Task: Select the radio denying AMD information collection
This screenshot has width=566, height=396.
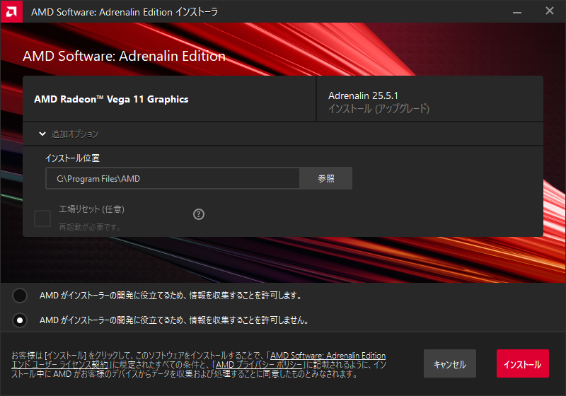Action: click(x=20, y=320)
